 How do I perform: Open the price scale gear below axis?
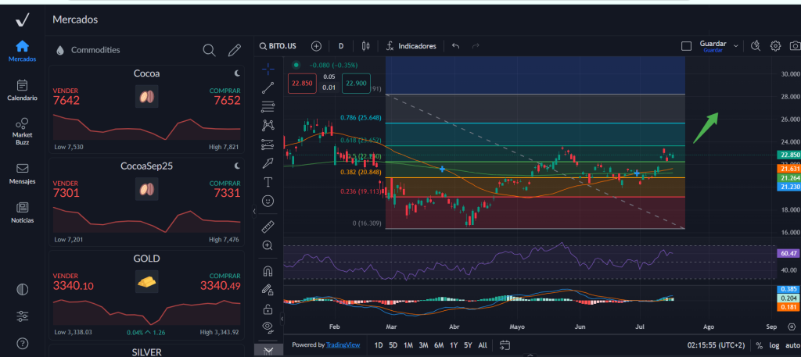tap(791, 327)
